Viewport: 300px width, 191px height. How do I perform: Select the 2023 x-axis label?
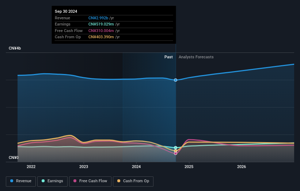click(x=84, y=167)
